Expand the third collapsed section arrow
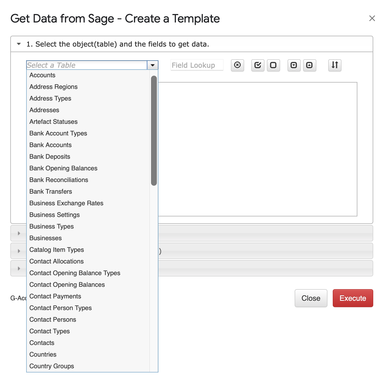 tap(19, 251)
